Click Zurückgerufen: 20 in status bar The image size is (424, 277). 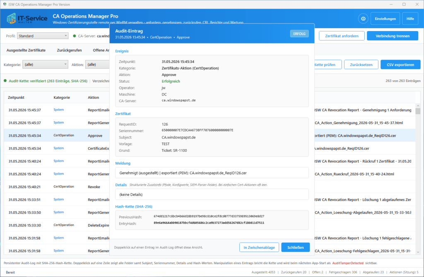[x=294, y=272]
